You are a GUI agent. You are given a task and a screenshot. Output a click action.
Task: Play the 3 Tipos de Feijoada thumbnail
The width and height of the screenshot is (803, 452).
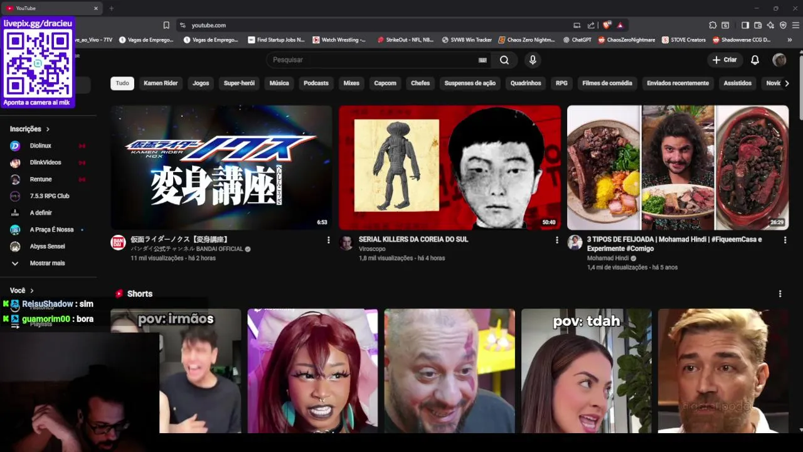pos(678,167)
